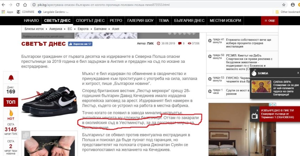Open the comments speech bubble icon
The height and width of the screenshot is (156, 300).
click(x=180, y=44)
